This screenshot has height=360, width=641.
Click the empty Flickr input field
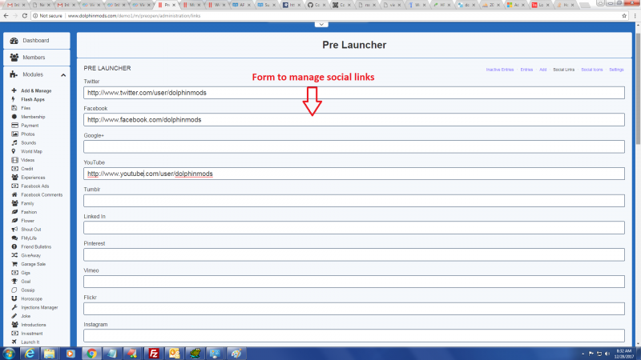tap(354, 309)
